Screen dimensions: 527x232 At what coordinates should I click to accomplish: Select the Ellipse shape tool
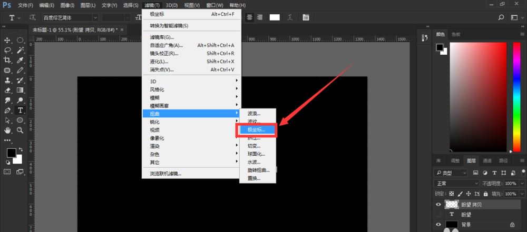pyautogui.click(x=20, y=120)
